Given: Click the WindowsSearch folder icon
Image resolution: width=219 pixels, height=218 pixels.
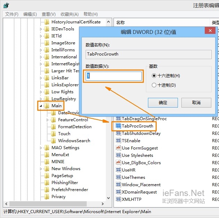Looking at the screenshot, I should point(54,141).
